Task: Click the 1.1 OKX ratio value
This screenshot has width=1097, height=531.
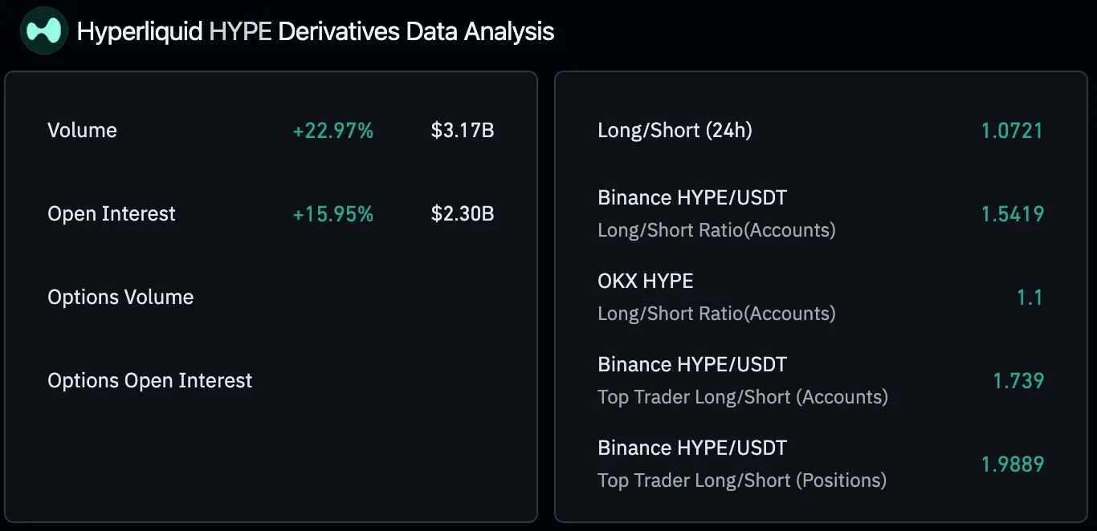Action: [x=1029, y=298]
